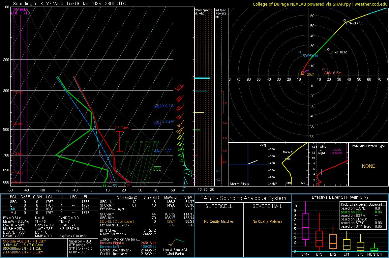Click the Sfc-3km AGL LR = 7.1 C/km line
Image resolution: width=389 pixels, height=258 pixels.
point(25,241)
